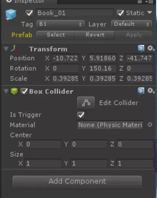The image size is (157, 198).
Task: Click the Position label
Action: (22, 58)
